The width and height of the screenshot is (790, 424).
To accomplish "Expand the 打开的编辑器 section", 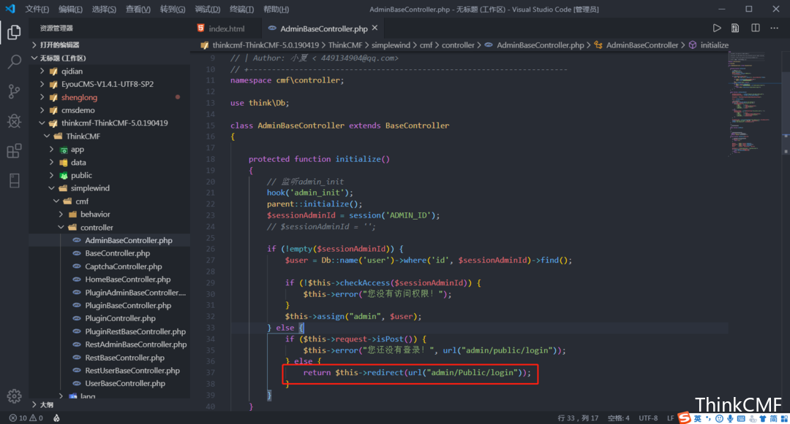I will [110, 45].
